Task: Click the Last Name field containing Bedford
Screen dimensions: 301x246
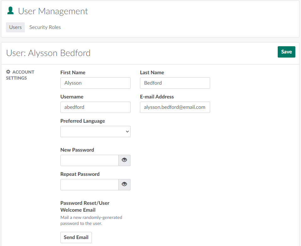Action: 175,83
